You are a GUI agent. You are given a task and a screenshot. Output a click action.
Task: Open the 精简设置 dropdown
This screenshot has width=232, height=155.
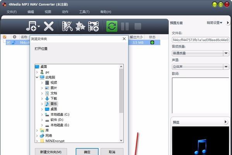215,23
